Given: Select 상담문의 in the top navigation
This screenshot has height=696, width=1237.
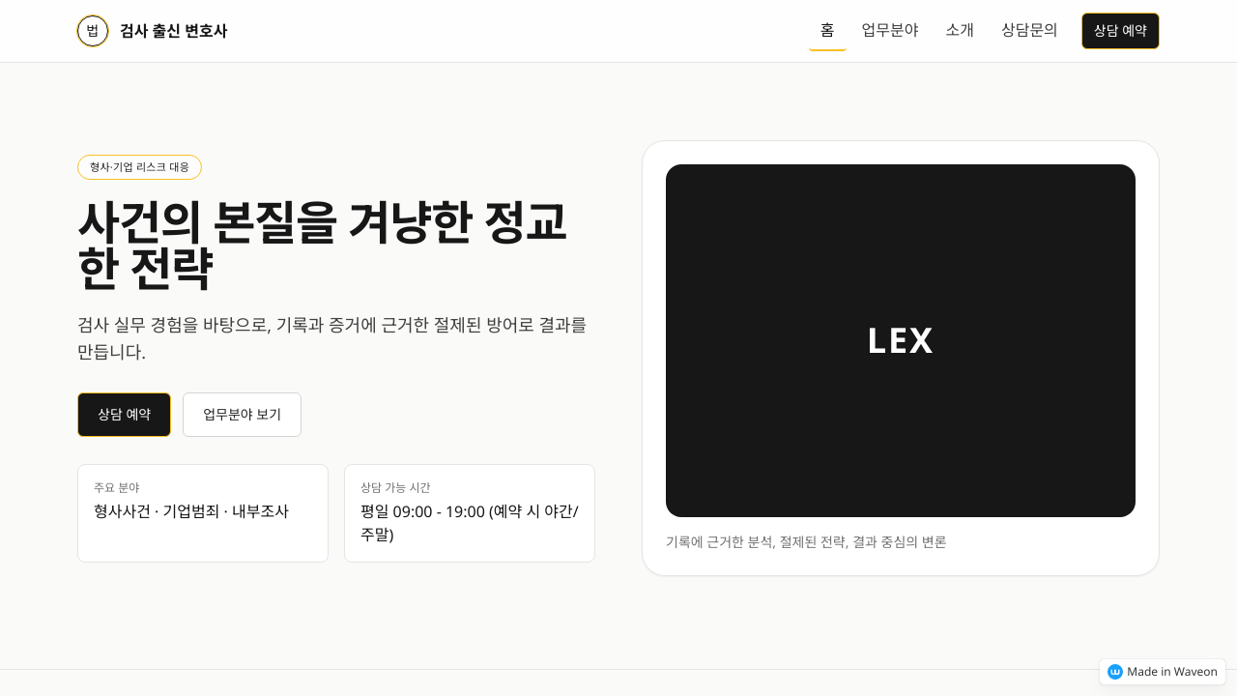Looking at the screenshot, I should (1029, 31).
